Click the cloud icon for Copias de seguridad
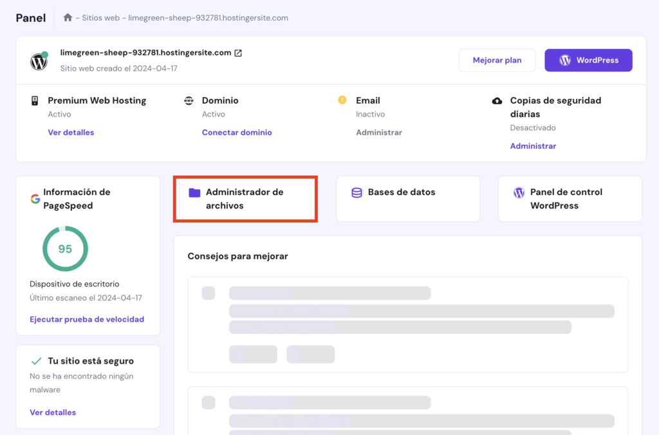659x435 pixels. 496,100
